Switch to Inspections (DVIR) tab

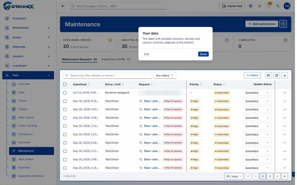116,59
